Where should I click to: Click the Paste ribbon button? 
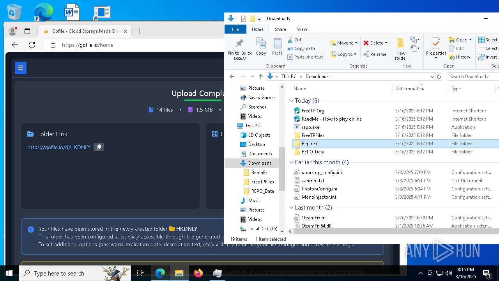point(277,47)
